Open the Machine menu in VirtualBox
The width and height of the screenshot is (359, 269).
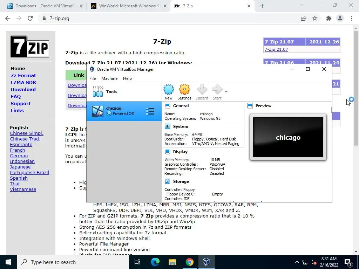tap(109, 78)
